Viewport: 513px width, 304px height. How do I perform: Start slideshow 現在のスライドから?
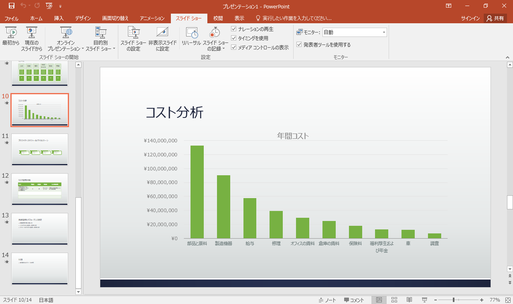32,39
